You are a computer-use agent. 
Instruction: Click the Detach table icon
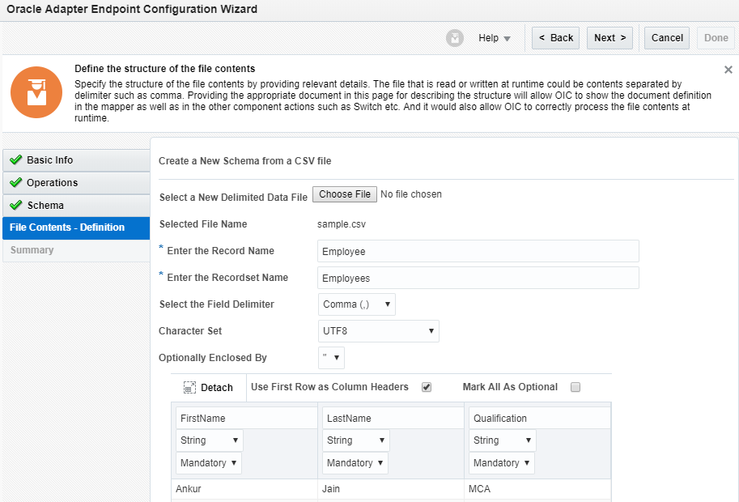pyautogui.click(x=190, y=388)
